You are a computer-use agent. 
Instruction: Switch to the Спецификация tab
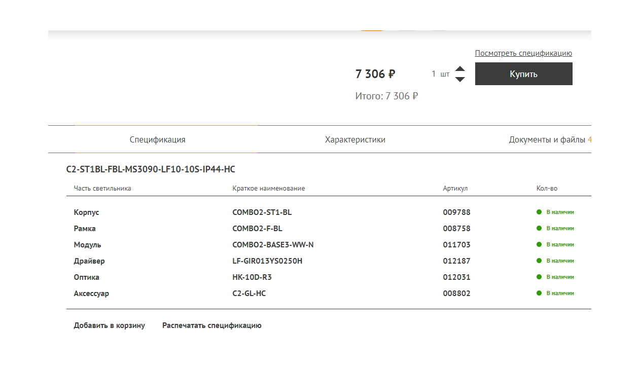(x=157, y=139)
